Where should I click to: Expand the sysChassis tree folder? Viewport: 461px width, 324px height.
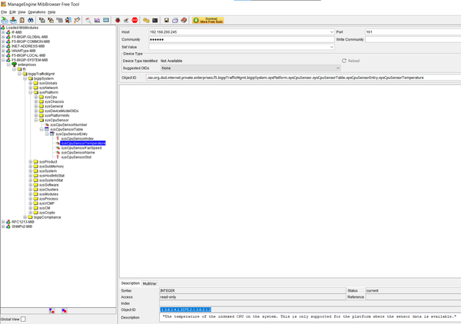(36, 101)
